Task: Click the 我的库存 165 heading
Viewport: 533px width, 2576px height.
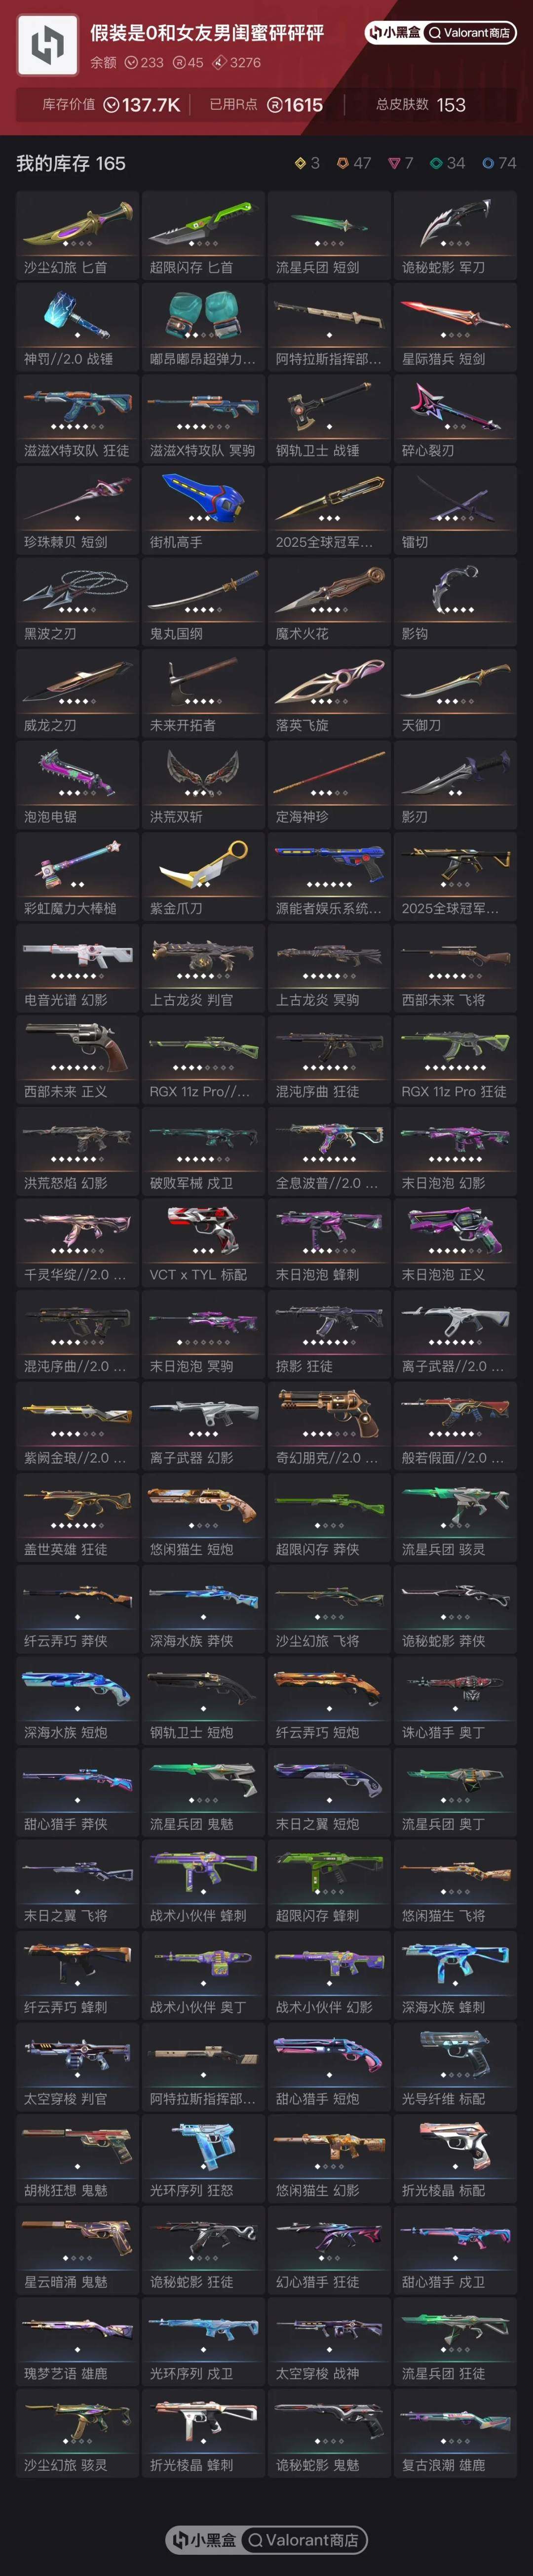Action: (71, 163)
